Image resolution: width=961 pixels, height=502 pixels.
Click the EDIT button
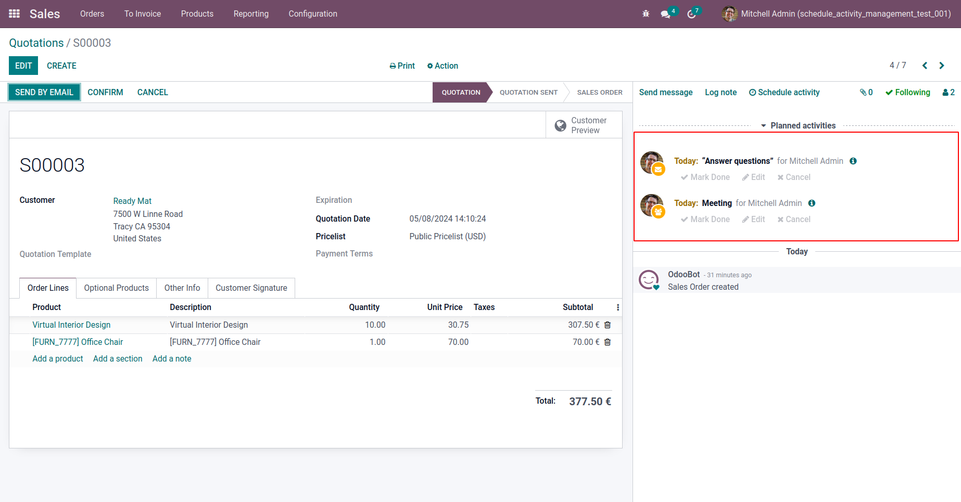click(x=23, y=66)
